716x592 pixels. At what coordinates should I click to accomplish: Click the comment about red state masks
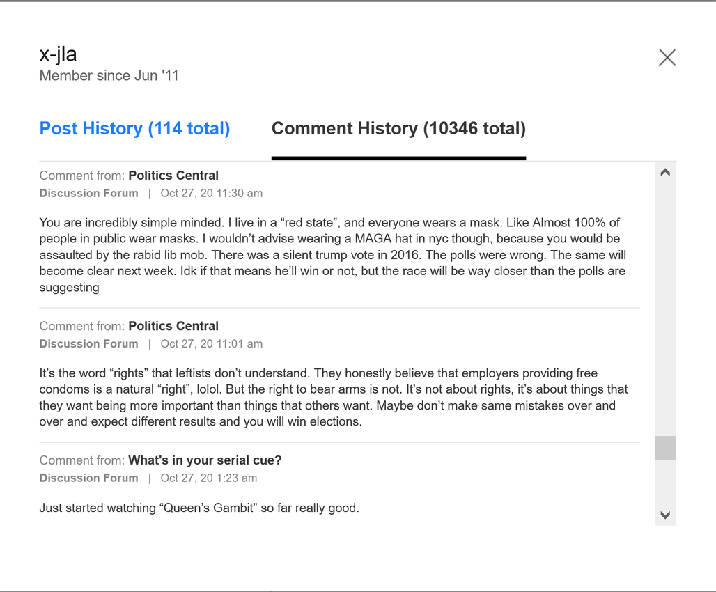click(333, 255)
